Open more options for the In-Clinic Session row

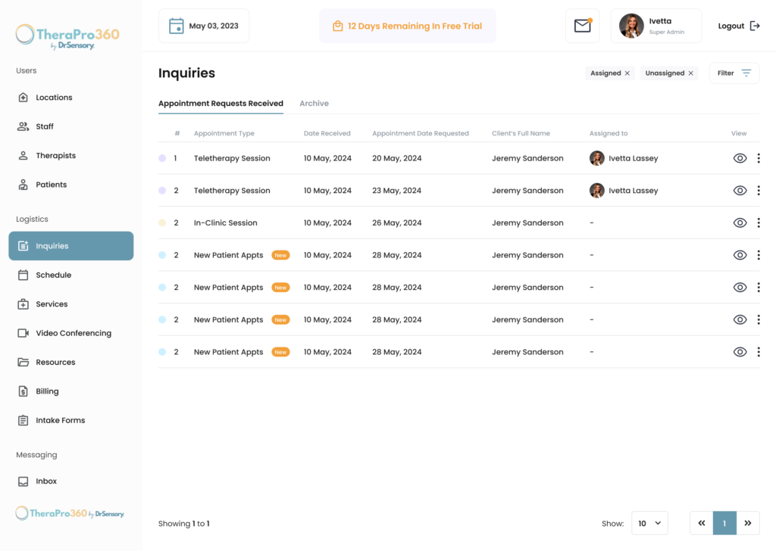(x=759, y=223)
